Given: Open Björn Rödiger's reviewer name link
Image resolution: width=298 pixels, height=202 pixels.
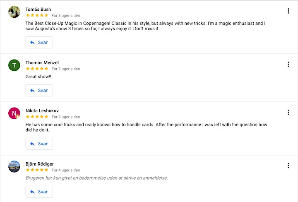Looking at the screenshot, I should click(x=40, y=164).
